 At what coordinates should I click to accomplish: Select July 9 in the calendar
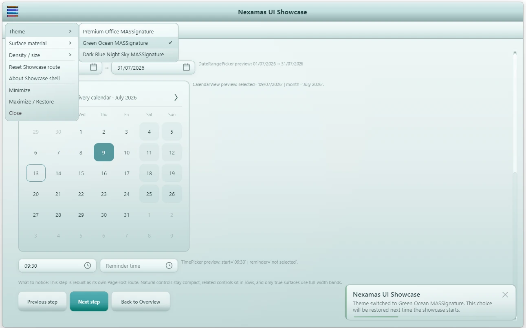click(x=104, y=152)
